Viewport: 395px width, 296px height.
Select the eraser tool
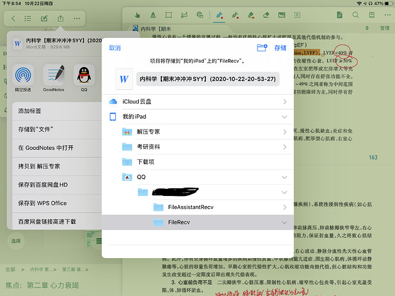point(266,15)
